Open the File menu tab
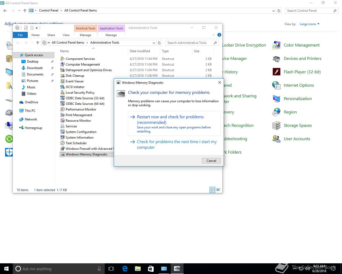The width and height of the screenshot is (342, 274). pos(20,35)
